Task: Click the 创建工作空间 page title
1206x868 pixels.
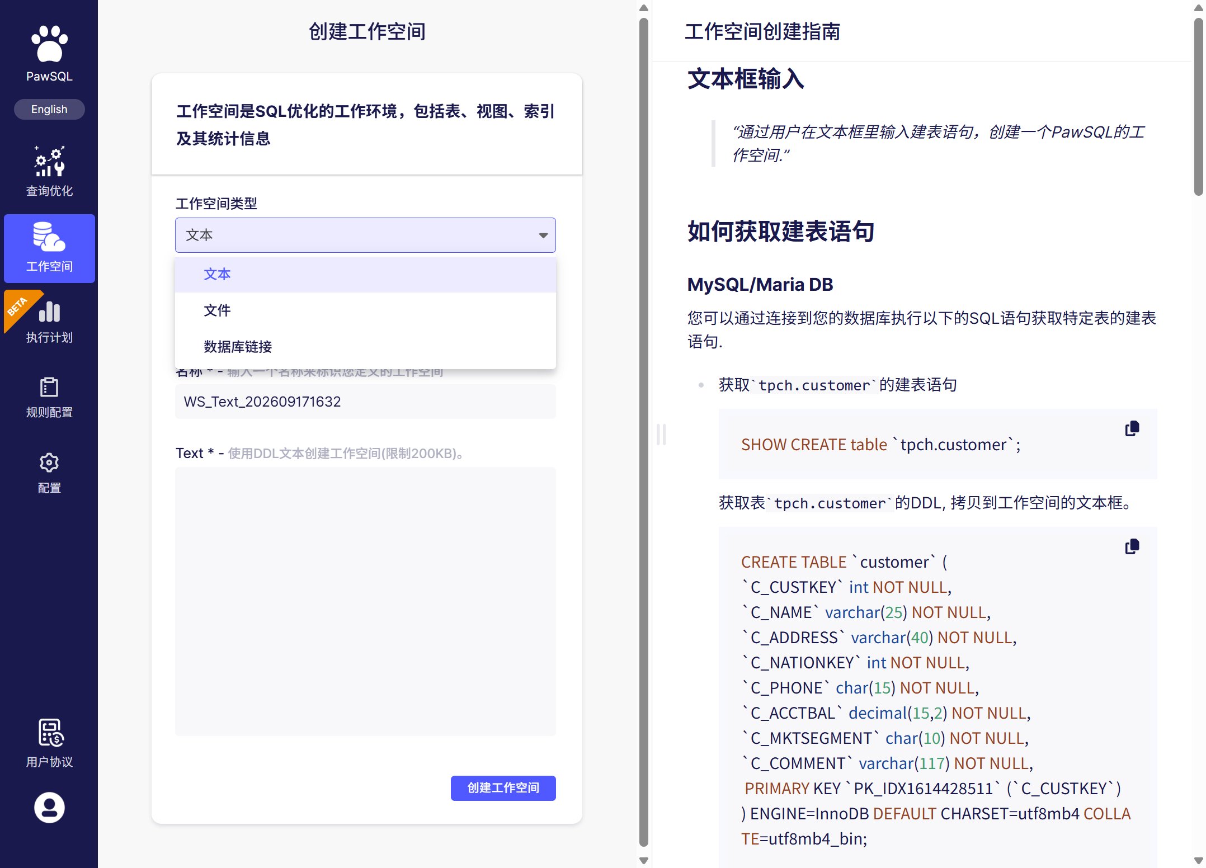Action: point(367,32)
